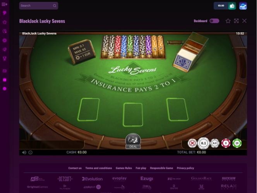Toggle the Dashboard switch
257x193 pixels.
(214, 21)
